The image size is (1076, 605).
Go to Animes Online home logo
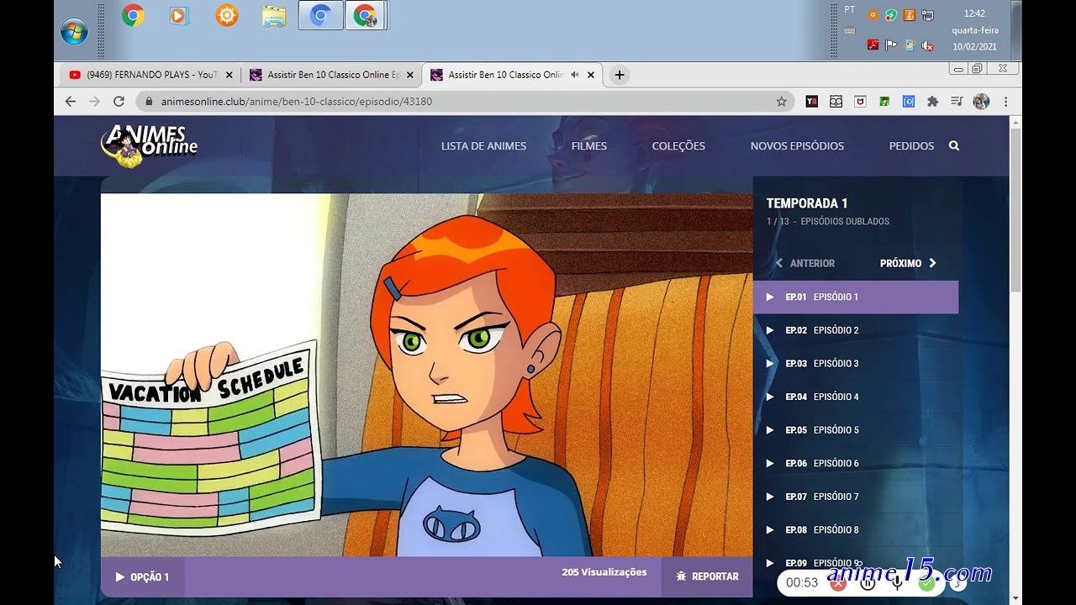(150, 146)
